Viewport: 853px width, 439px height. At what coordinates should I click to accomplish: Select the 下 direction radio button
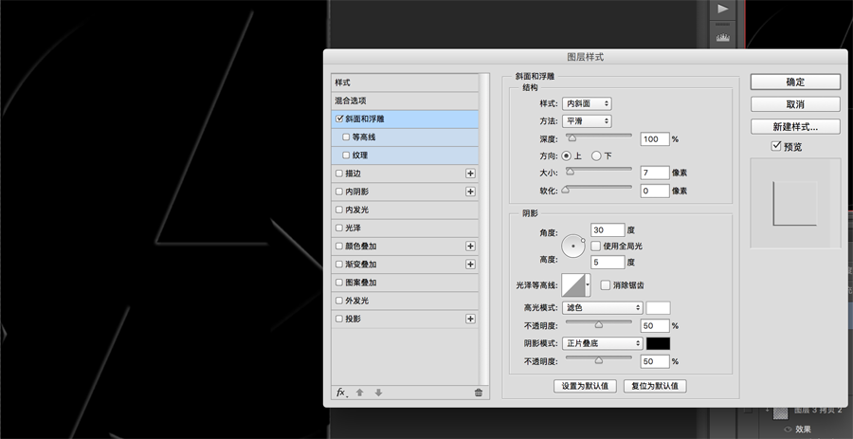596,155
